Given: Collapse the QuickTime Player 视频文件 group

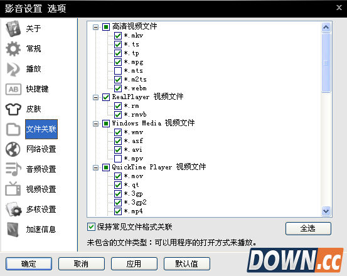Looking at the screenshot, I should (x=95, y=167).
